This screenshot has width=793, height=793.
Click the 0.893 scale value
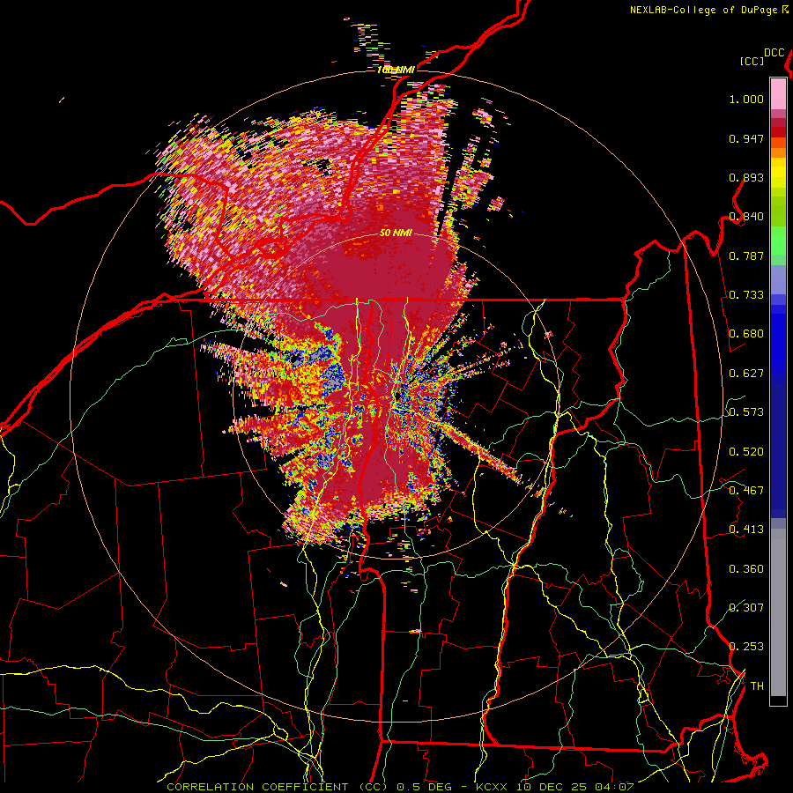click(x=746, y=177)
